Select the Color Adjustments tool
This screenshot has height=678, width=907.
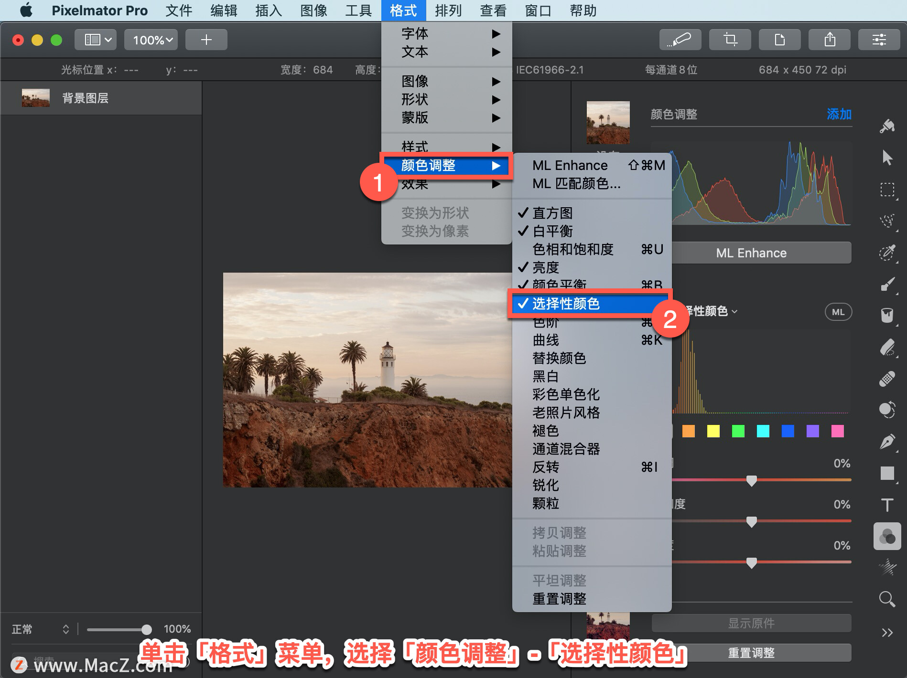point(887,536)
